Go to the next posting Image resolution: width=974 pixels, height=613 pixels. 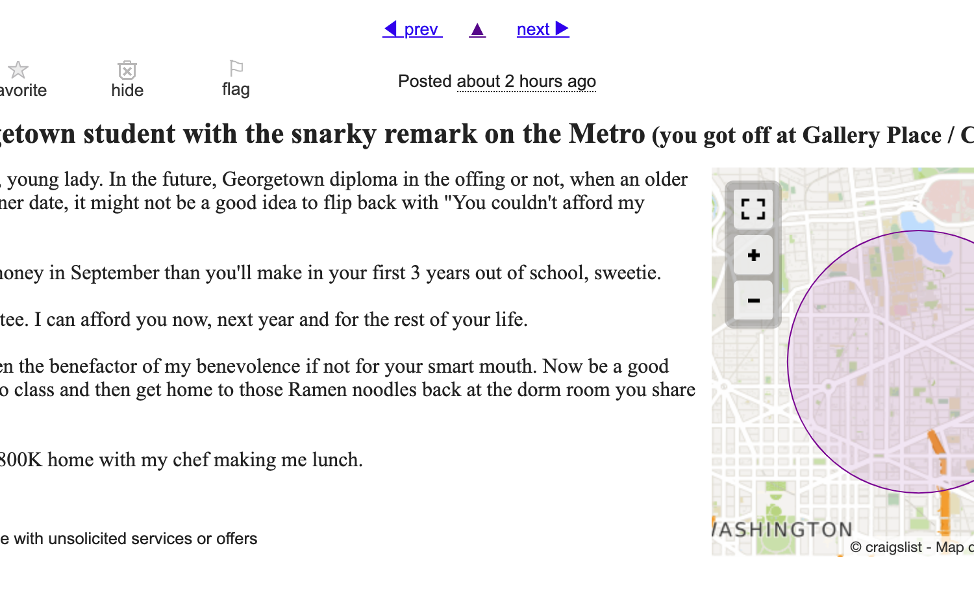pyautogui.click(x=543, y=29)
